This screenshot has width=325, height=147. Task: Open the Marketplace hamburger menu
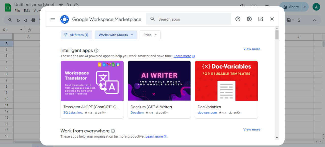click(x=53, y=20)
